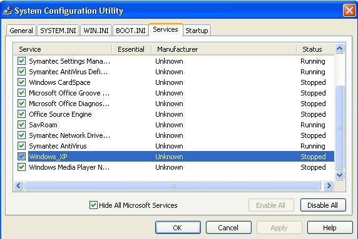Image resolution: width=358 pixels, height=239 pixels.
Task: Toggle Hide All Microsoft Services checkbox
Action: 93,205
